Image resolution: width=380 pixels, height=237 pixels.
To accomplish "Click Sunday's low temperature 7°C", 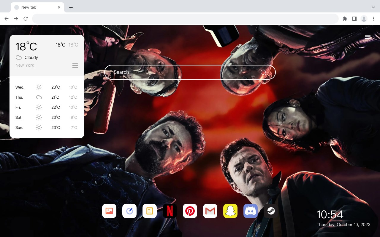I will [x=74, y=127].
